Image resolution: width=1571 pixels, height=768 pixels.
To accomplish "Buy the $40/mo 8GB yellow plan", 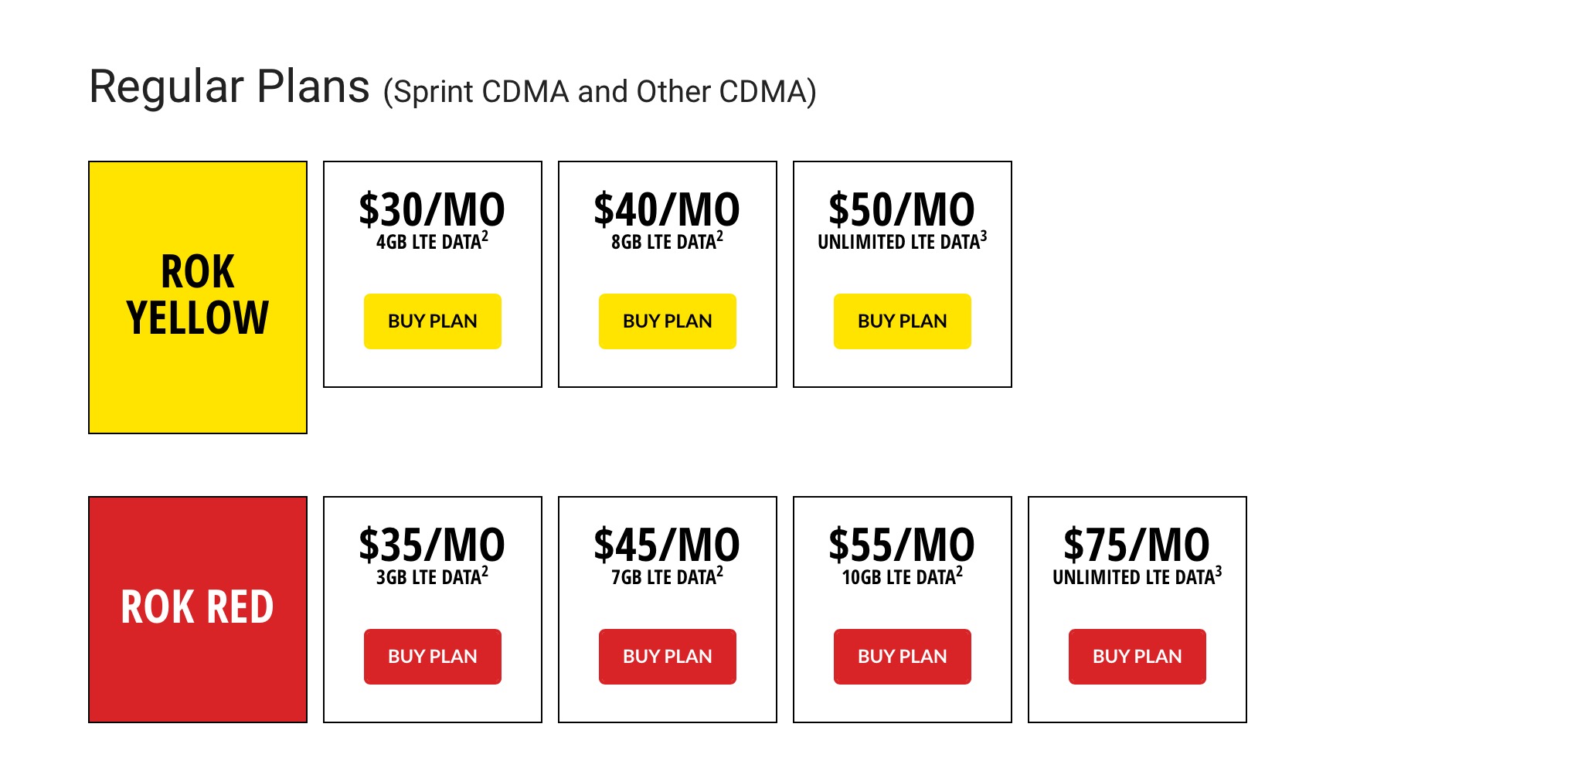I will coord(667,321).
